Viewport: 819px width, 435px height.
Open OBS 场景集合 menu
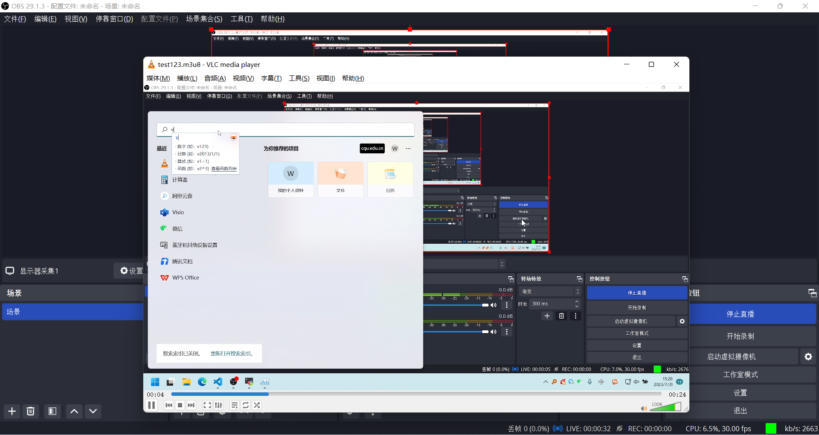(x=204, y=19)
